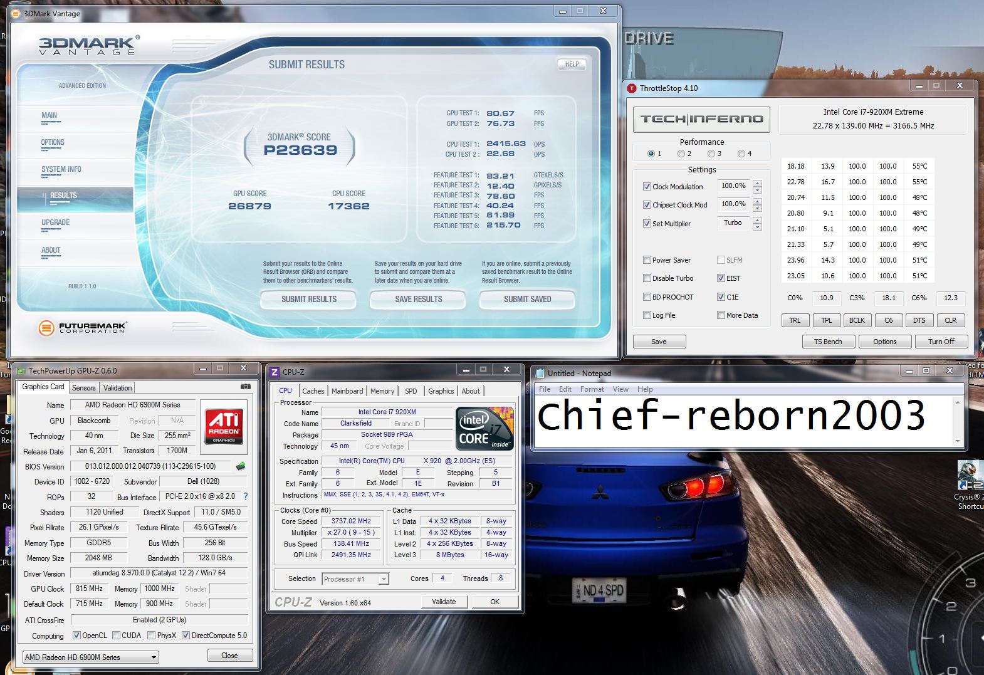984x675 pixels.
Task: Go to System Info in 3DMark Vantage
Action: [61, 169]
